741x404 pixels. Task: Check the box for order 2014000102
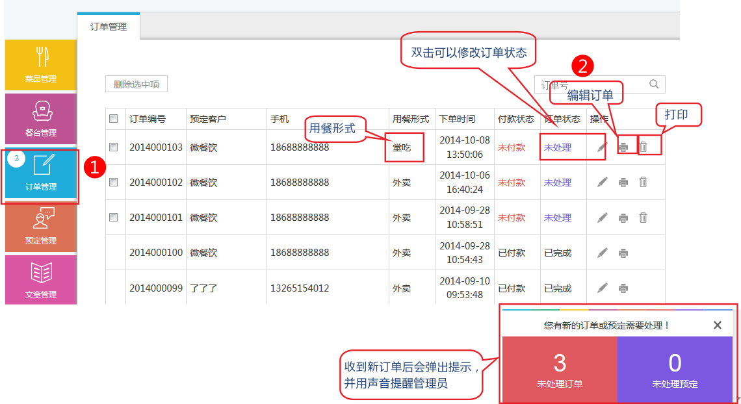point(114,183)
